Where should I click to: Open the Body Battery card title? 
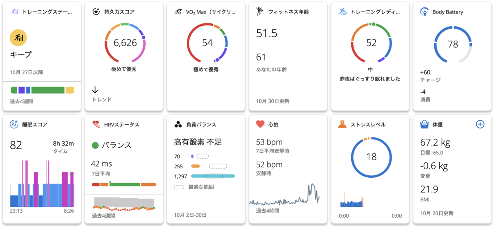click(448, 12)
